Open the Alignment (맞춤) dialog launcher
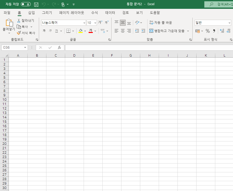 click(190, 40)
